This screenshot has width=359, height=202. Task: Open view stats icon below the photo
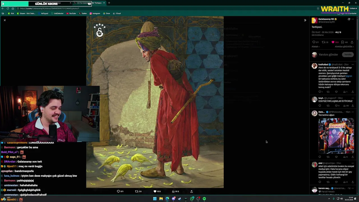pos(173,191)
